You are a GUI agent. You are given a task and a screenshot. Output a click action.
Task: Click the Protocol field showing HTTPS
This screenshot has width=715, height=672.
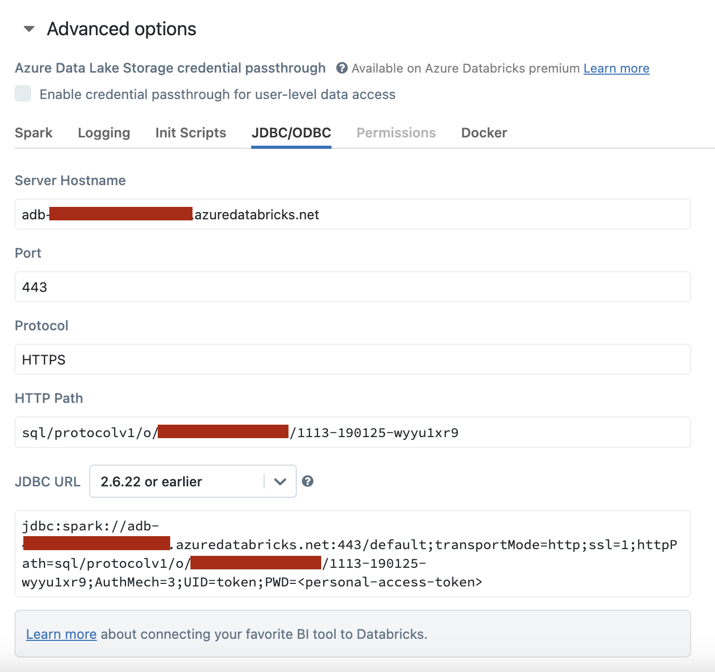tap(353, 359)
